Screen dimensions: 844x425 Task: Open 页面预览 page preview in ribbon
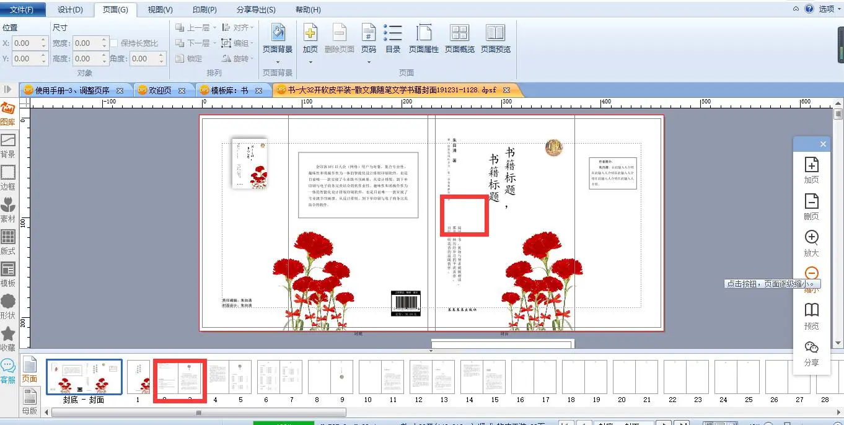[496, 38]
